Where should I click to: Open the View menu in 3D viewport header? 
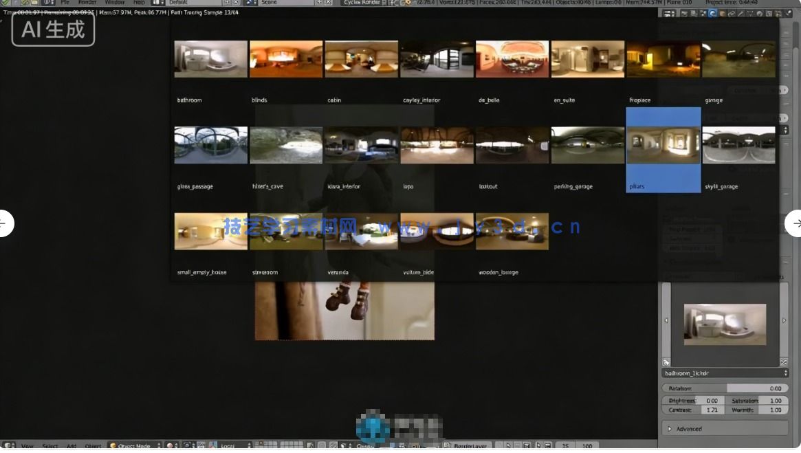pos(27,446)
